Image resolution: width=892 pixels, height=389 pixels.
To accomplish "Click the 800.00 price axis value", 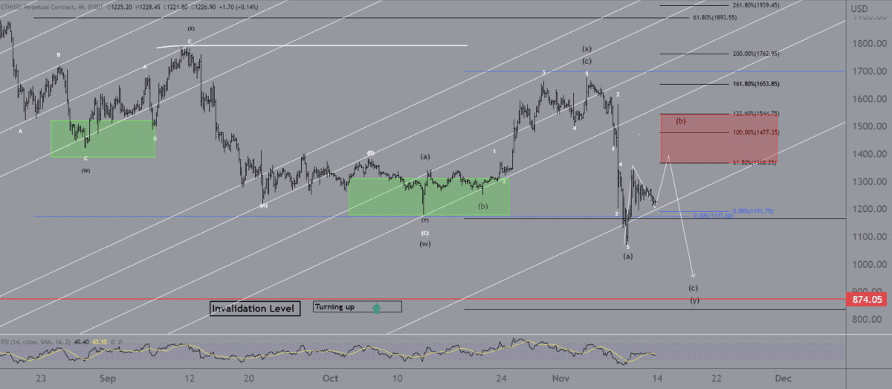I will [x=868, y=320].
